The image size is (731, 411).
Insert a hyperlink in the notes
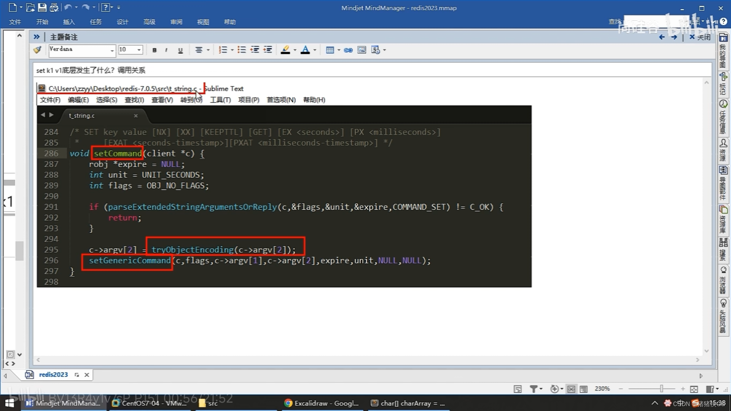coord(348,50)
